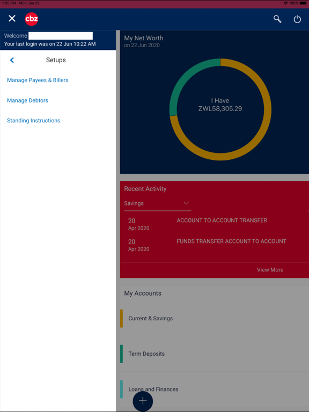The image size is (309, 412).
Task: Tap the My Accounts heading
Action: [143, 293]
